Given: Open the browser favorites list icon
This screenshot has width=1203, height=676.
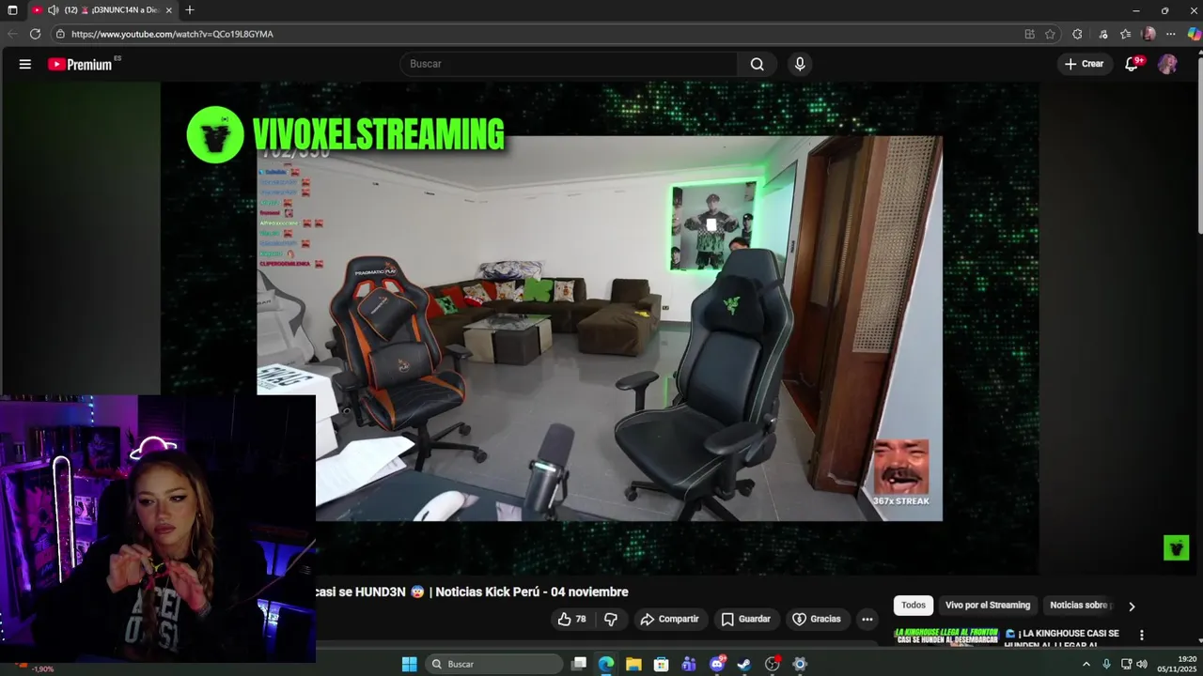Looking at the screenshot, I should [x=1125, y=34].
